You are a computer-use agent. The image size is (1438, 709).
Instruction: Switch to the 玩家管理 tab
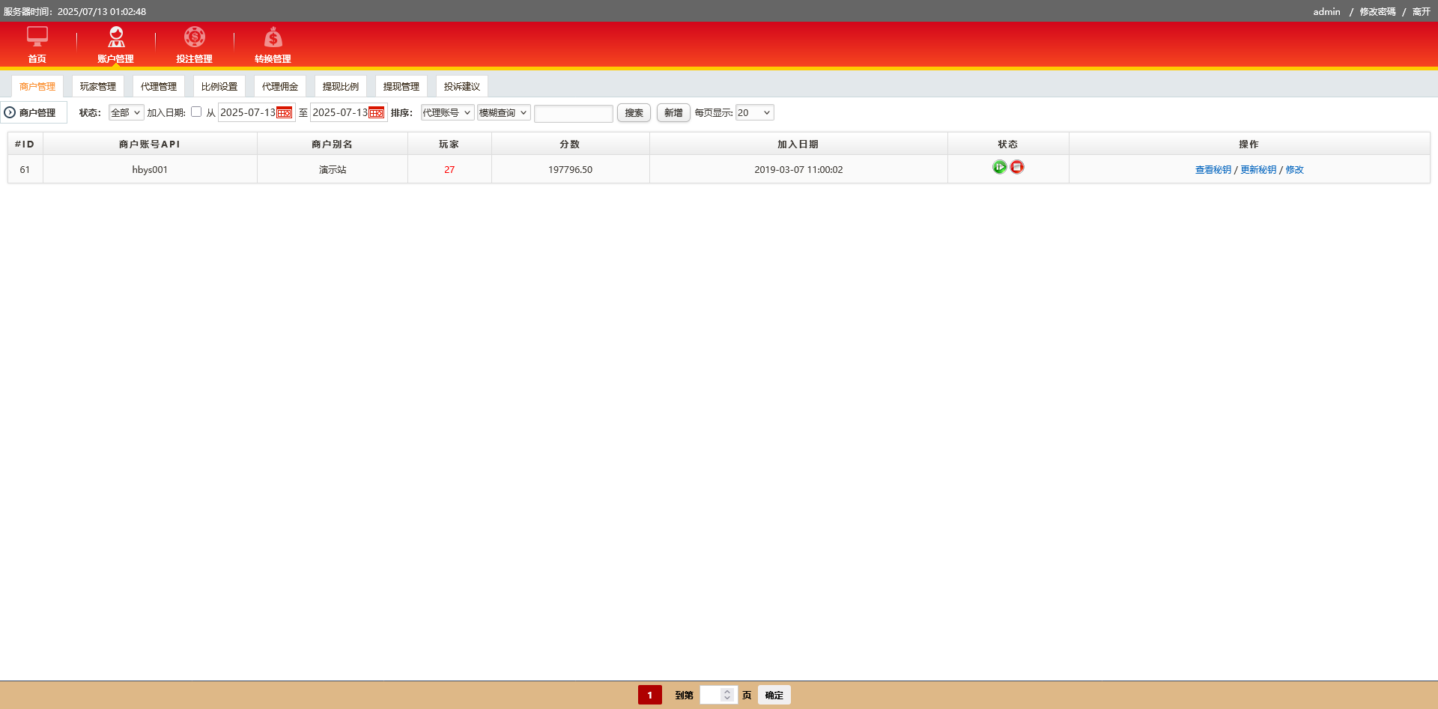98,86
